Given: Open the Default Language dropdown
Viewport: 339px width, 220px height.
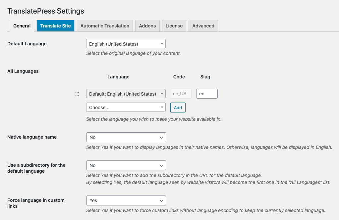Looking at the screenshot, I should pos(126,44).
